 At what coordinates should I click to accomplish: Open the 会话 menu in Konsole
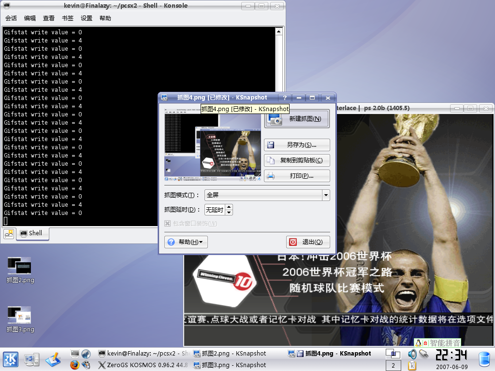[x=11, y=18]
